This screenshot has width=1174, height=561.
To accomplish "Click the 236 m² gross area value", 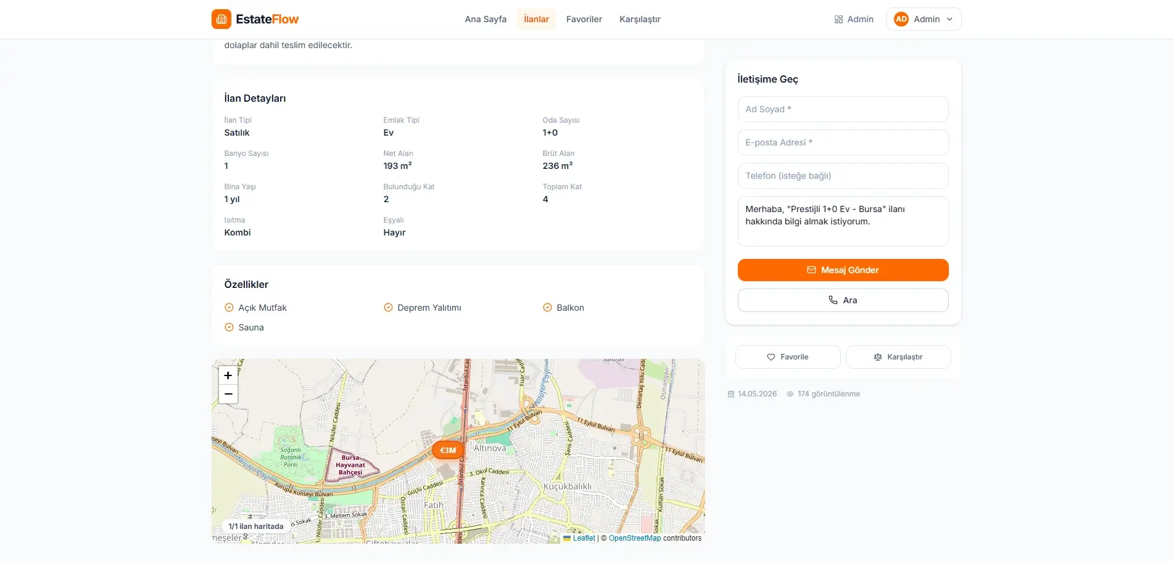I will pos(558,166).
